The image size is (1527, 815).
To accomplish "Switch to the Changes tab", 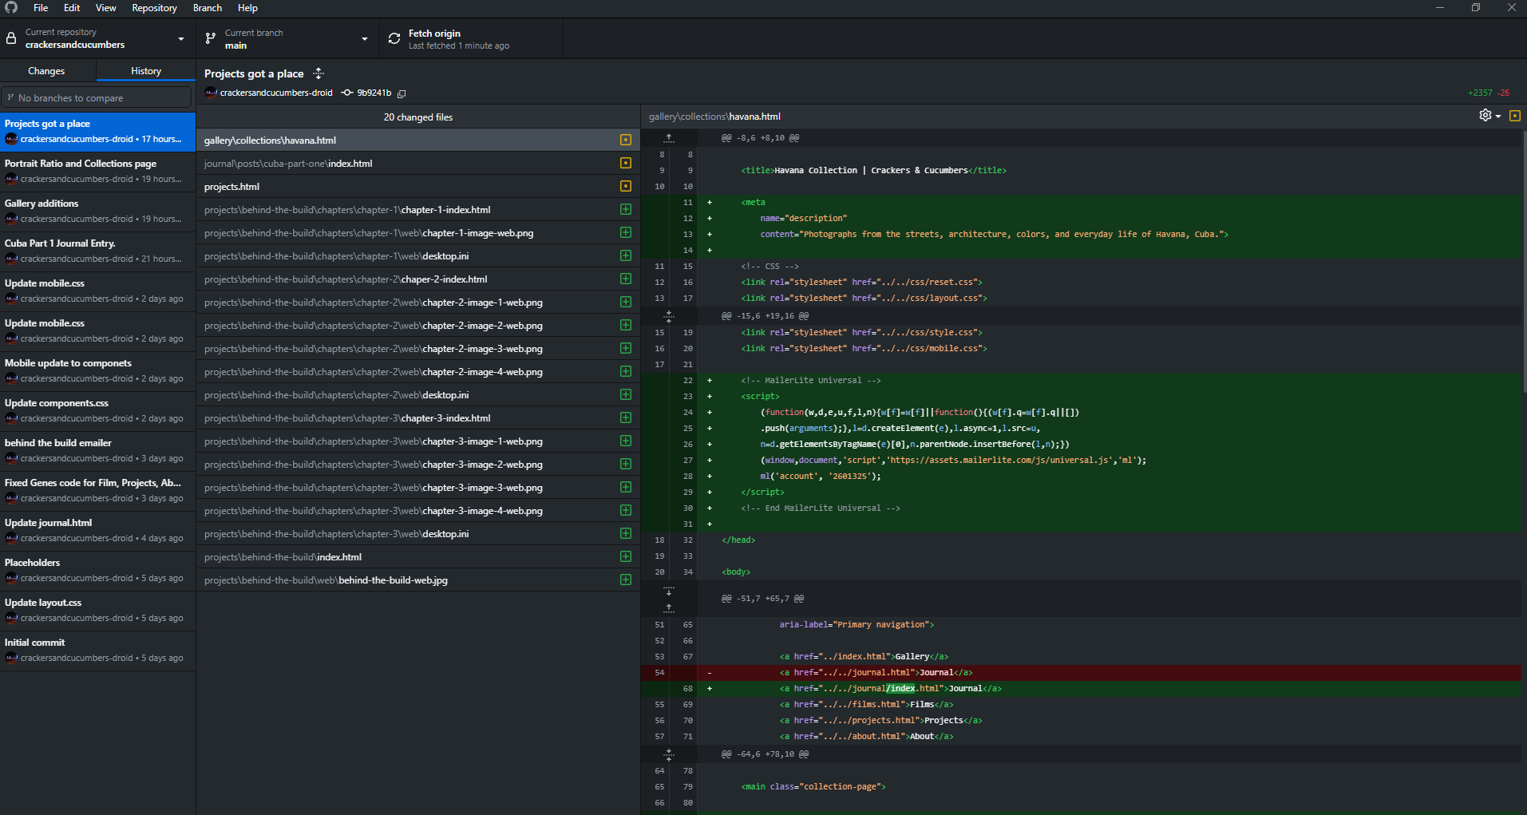I will [x=46, y=71].
